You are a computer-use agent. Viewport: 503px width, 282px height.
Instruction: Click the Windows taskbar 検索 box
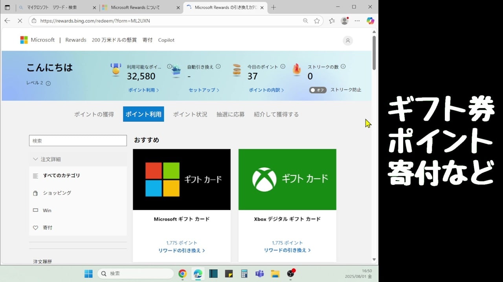tap(136, 273)
